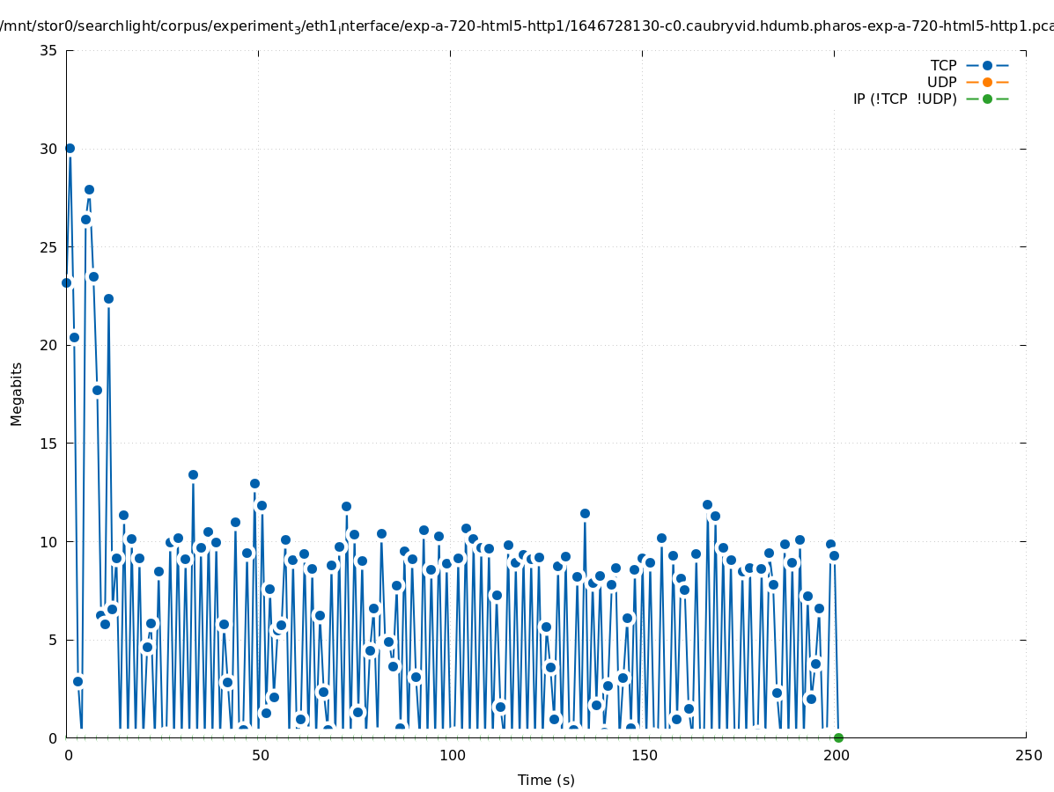Click the first TCP data point at time zero
This screenshot has width=1054, height=792.
66,282
